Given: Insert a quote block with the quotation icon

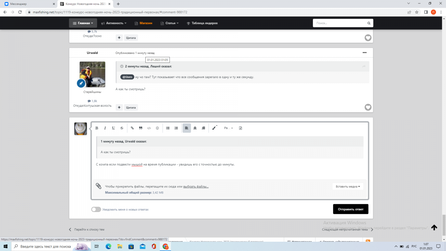Looking at the screenshot, I should [x=140, y=128].
